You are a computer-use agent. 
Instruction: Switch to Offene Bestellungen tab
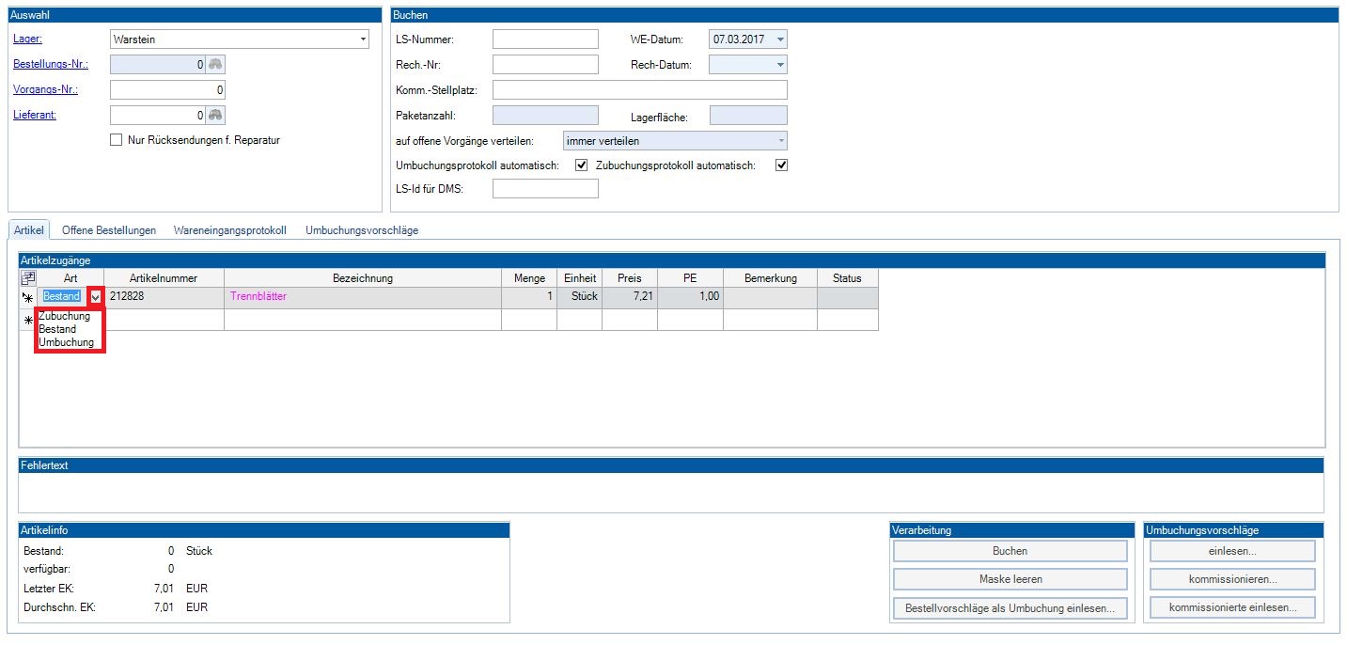[109, 230]
